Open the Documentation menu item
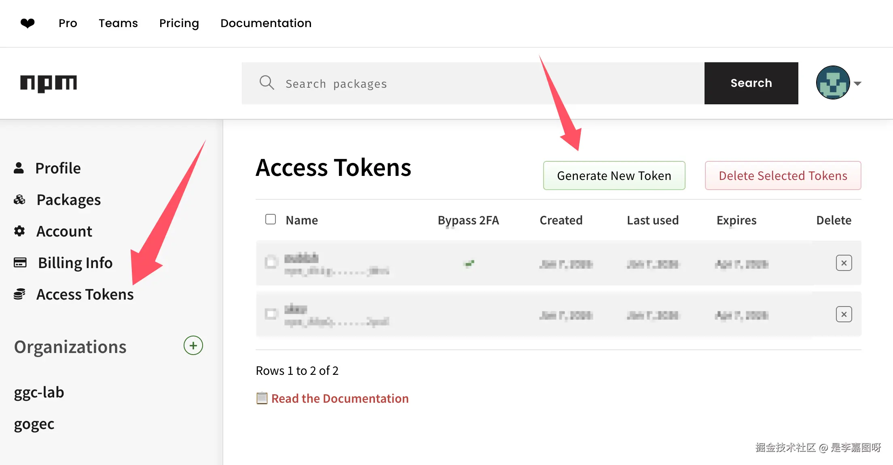This screenshot has height=465, width=893. pyautogui.click(x=266, y=23)
